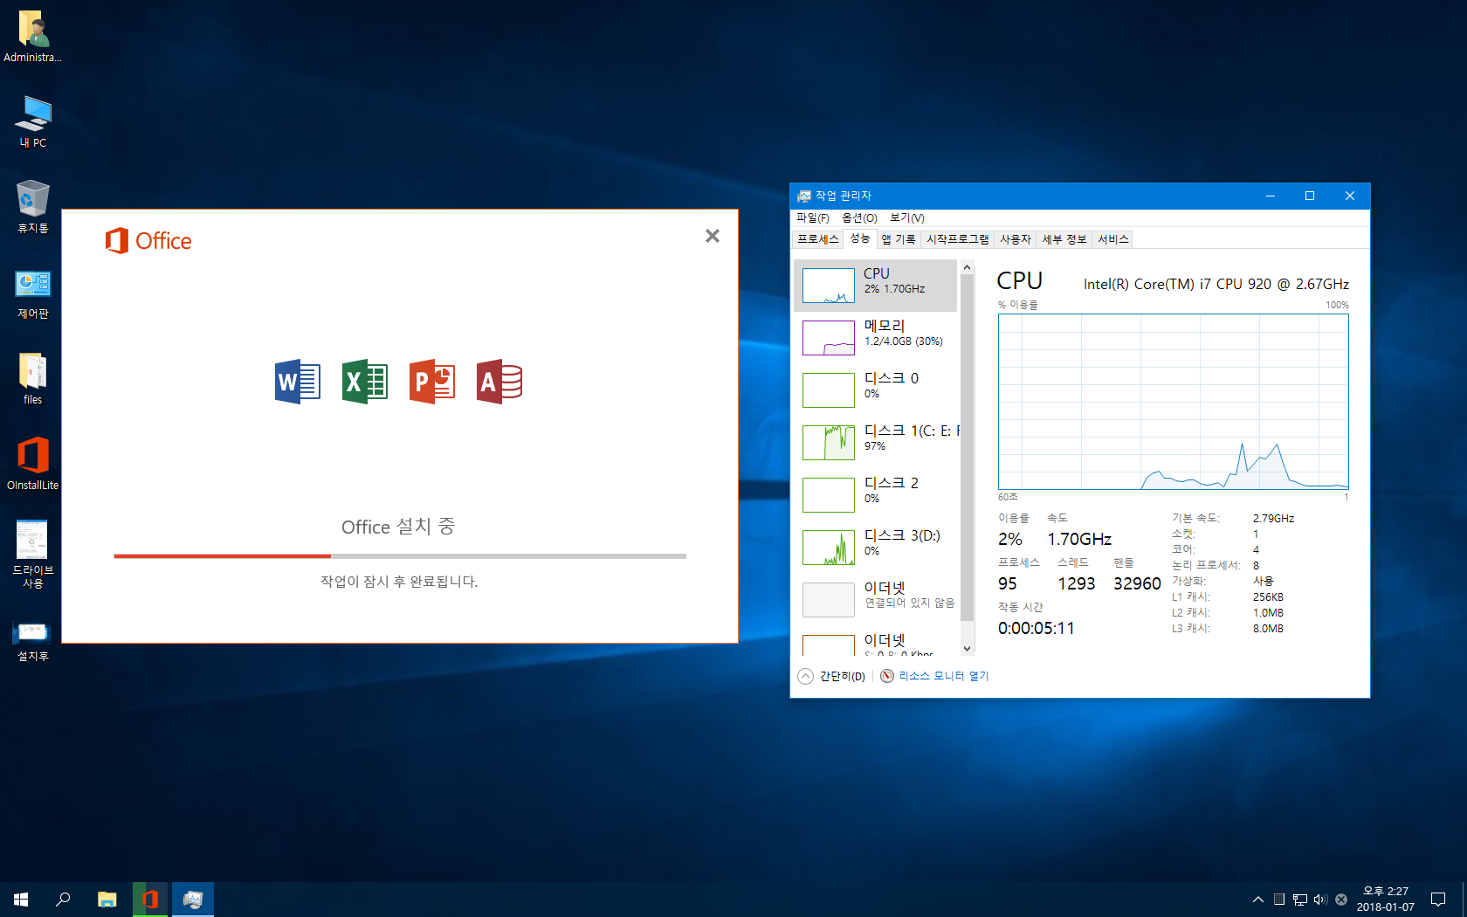Click the processor name Intel Core i7 920
The image size is (1467, 917).
click(x=1216, y=284)
